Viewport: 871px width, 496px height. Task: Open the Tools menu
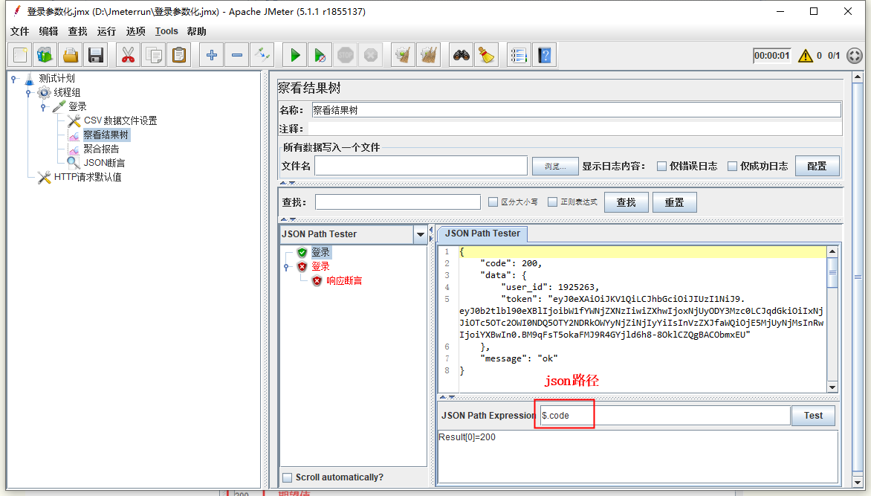point(166,31)
